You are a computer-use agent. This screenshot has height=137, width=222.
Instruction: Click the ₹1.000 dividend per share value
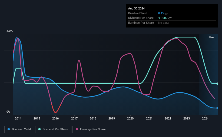click(163, 18)
